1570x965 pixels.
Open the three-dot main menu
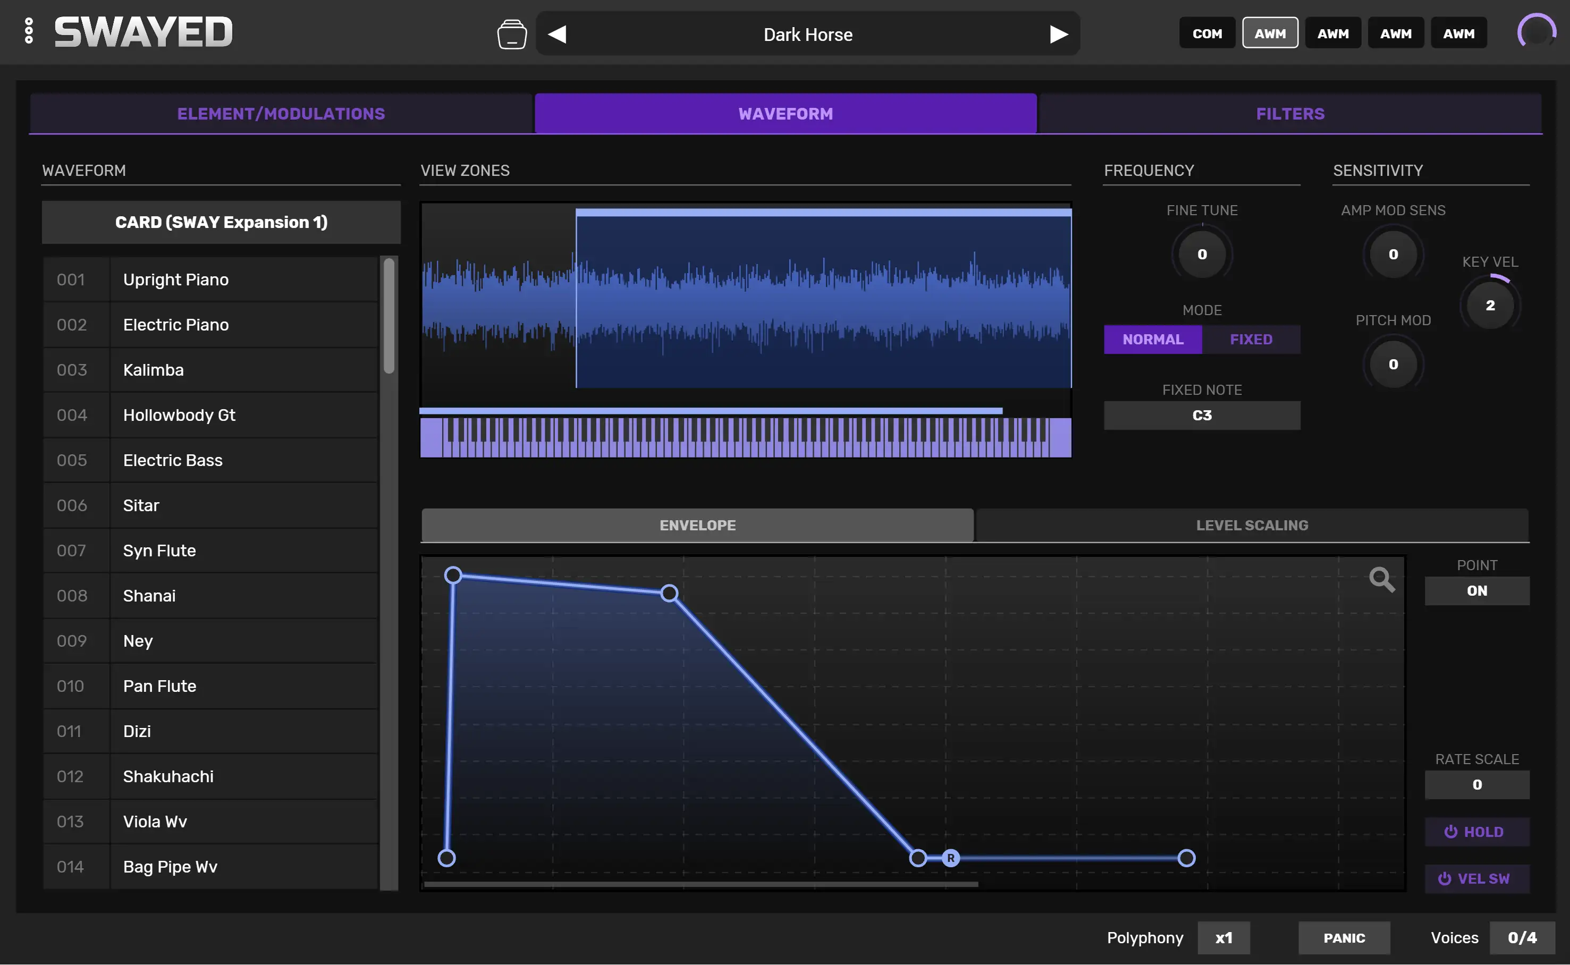pos(29,31)
